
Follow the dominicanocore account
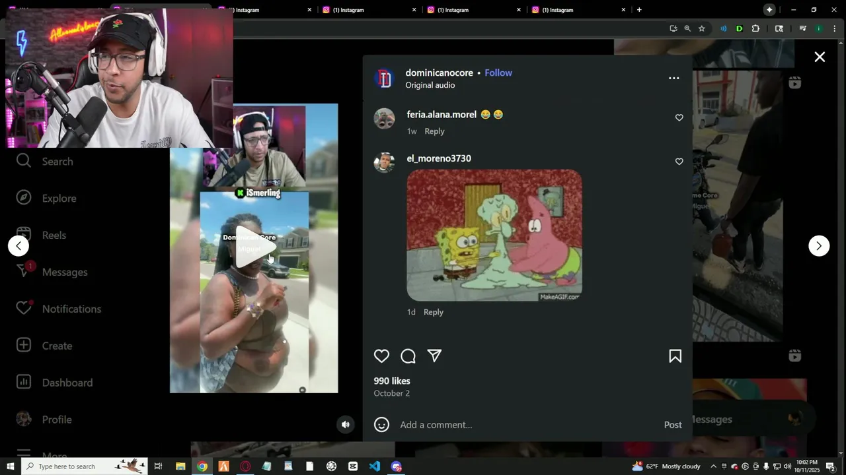coord(498,73)
